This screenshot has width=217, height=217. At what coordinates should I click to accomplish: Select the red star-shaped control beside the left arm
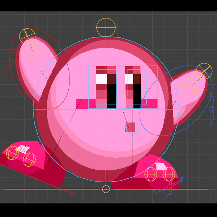10,63
